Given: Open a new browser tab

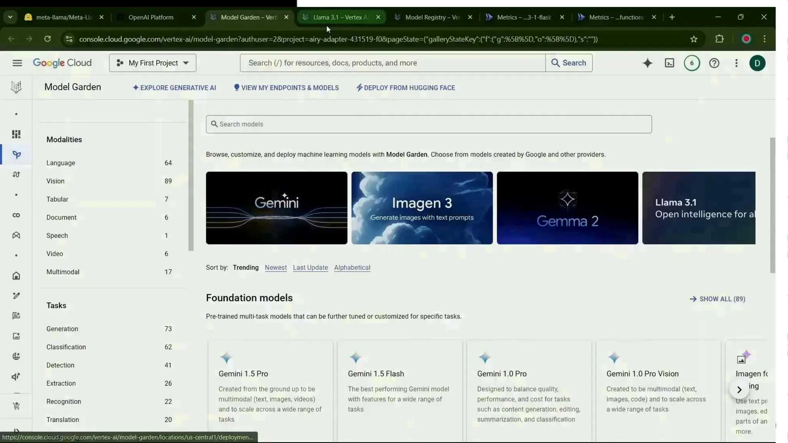Looking at the screenshot, I should pos(672,17).
